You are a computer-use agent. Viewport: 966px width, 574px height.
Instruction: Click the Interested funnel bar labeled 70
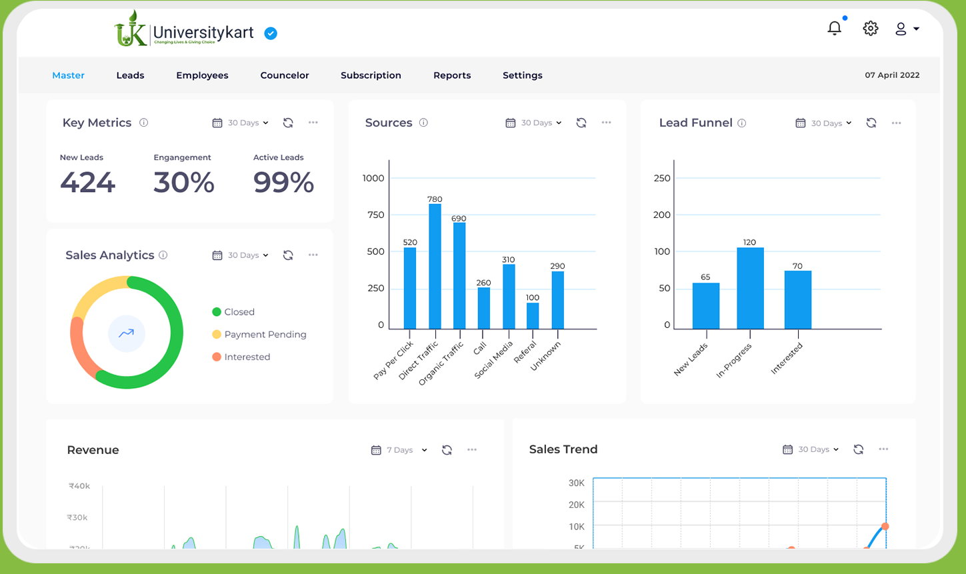click(x=798, y=300)
